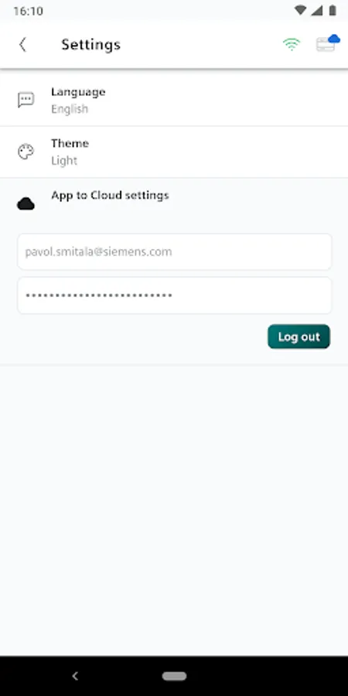Tap the cellular signal status icon

pyautogui.click(x=317, y=11)
